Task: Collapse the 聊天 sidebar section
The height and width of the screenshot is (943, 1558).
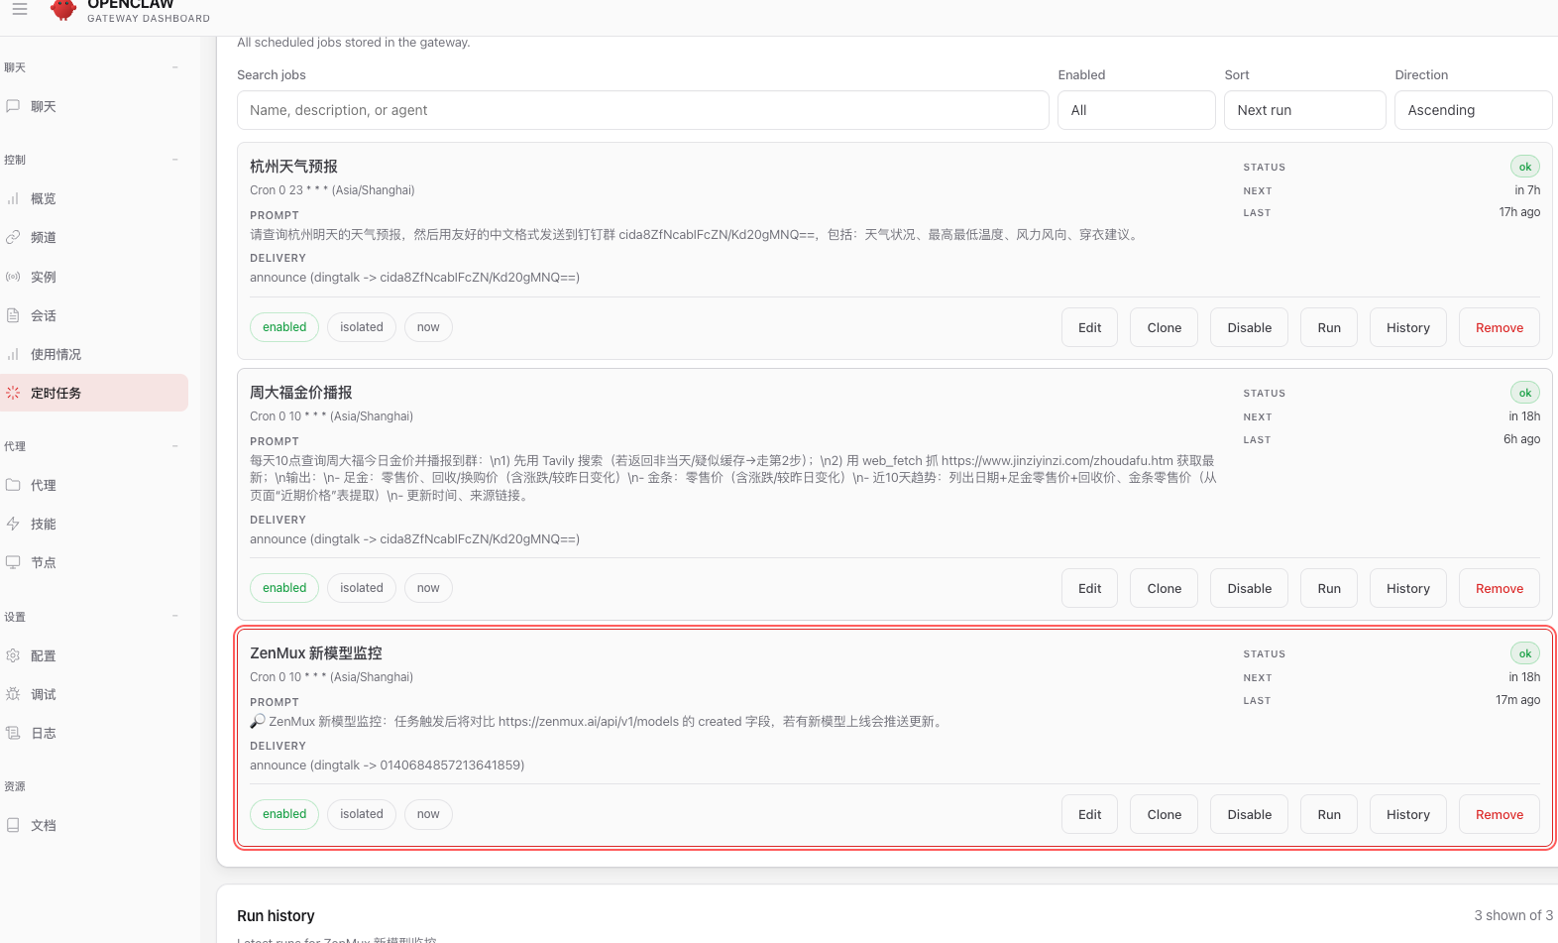Action: (175, 67)
